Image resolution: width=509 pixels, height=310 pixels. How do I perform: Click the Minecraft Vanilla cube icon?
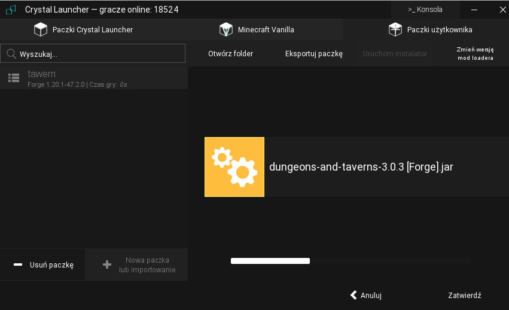225,29
